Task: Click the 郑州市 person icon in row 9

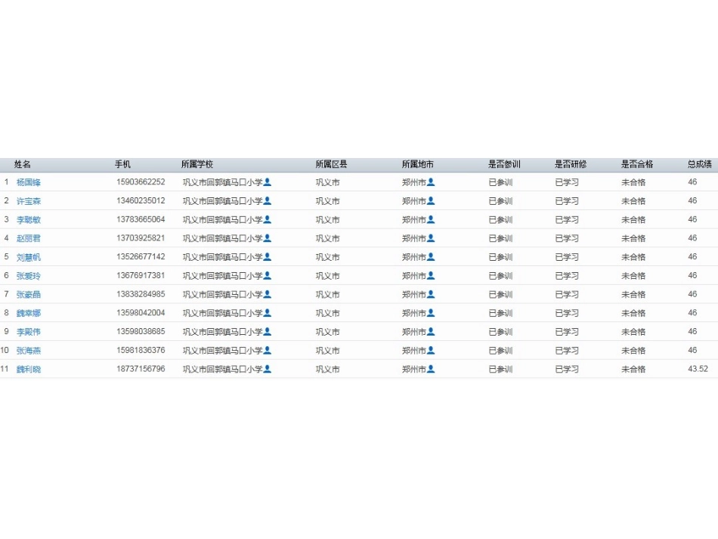Action: tap(431, 332)
